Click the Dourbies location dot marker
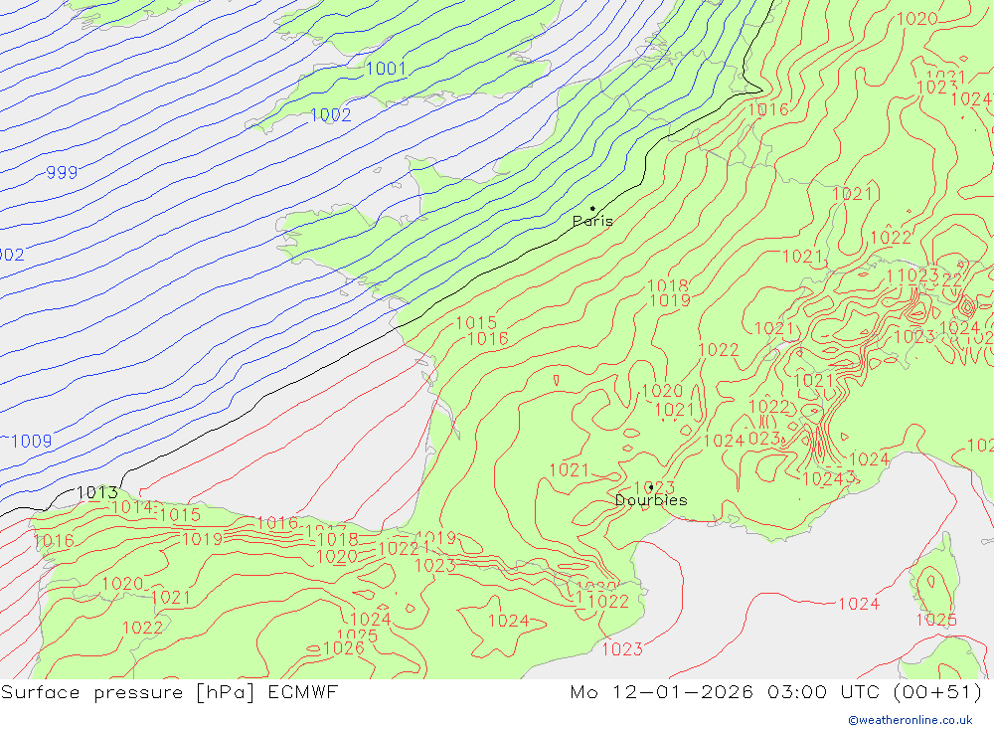Viewport: 994px width, 729px height. (x=651, y=487)
